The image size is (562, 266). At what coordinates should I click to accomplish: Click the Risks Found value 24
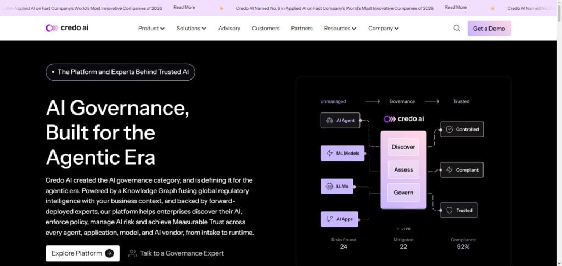(x=344, y=247)
